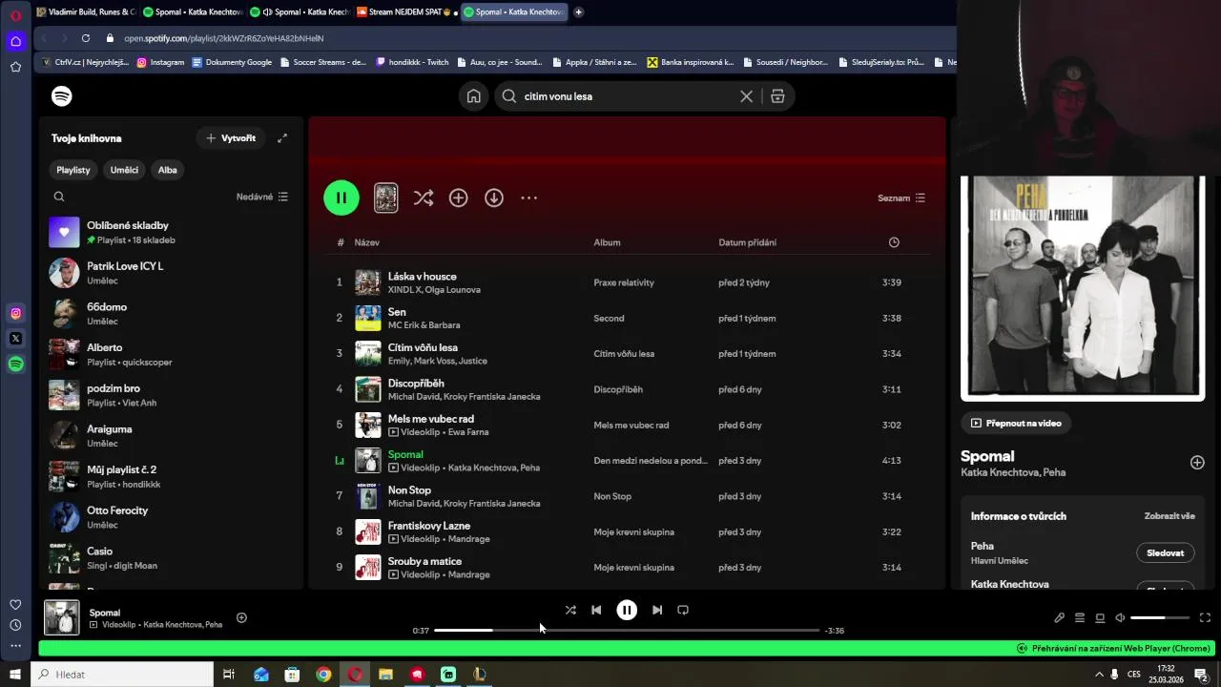Pause playback in the bottom player bar
This screenshot has height=687, width=1221.
(x=627, y=610)
